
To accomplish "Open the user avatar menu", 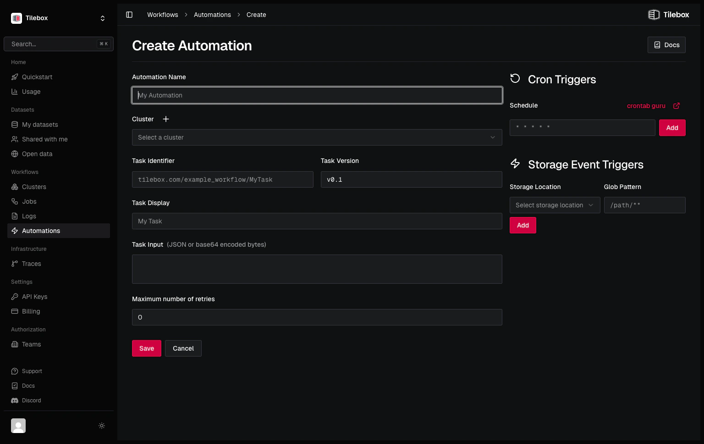I will (x=18, y=426).
